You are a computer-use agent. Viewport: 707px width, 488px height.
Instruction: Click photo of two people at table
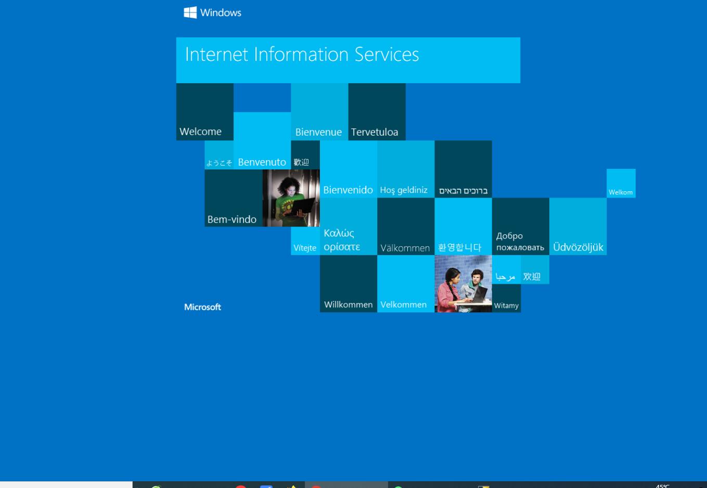462,284
